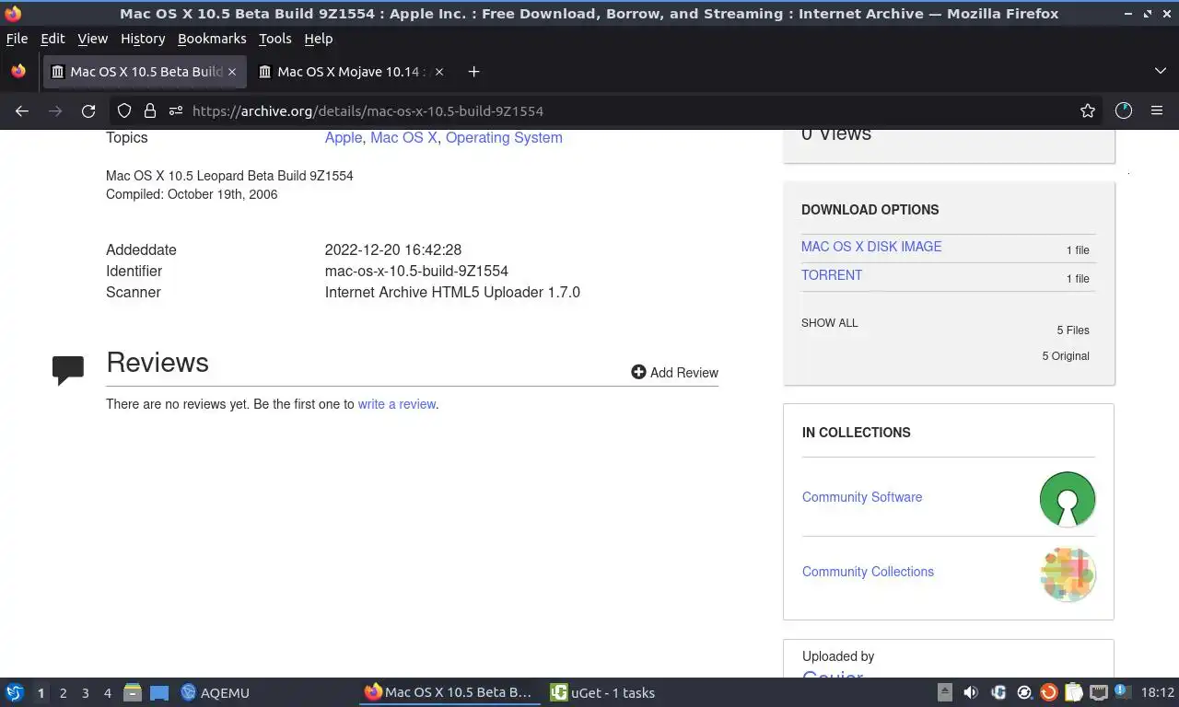
Task: Open the Tools menu
Action: pos(275,39)
